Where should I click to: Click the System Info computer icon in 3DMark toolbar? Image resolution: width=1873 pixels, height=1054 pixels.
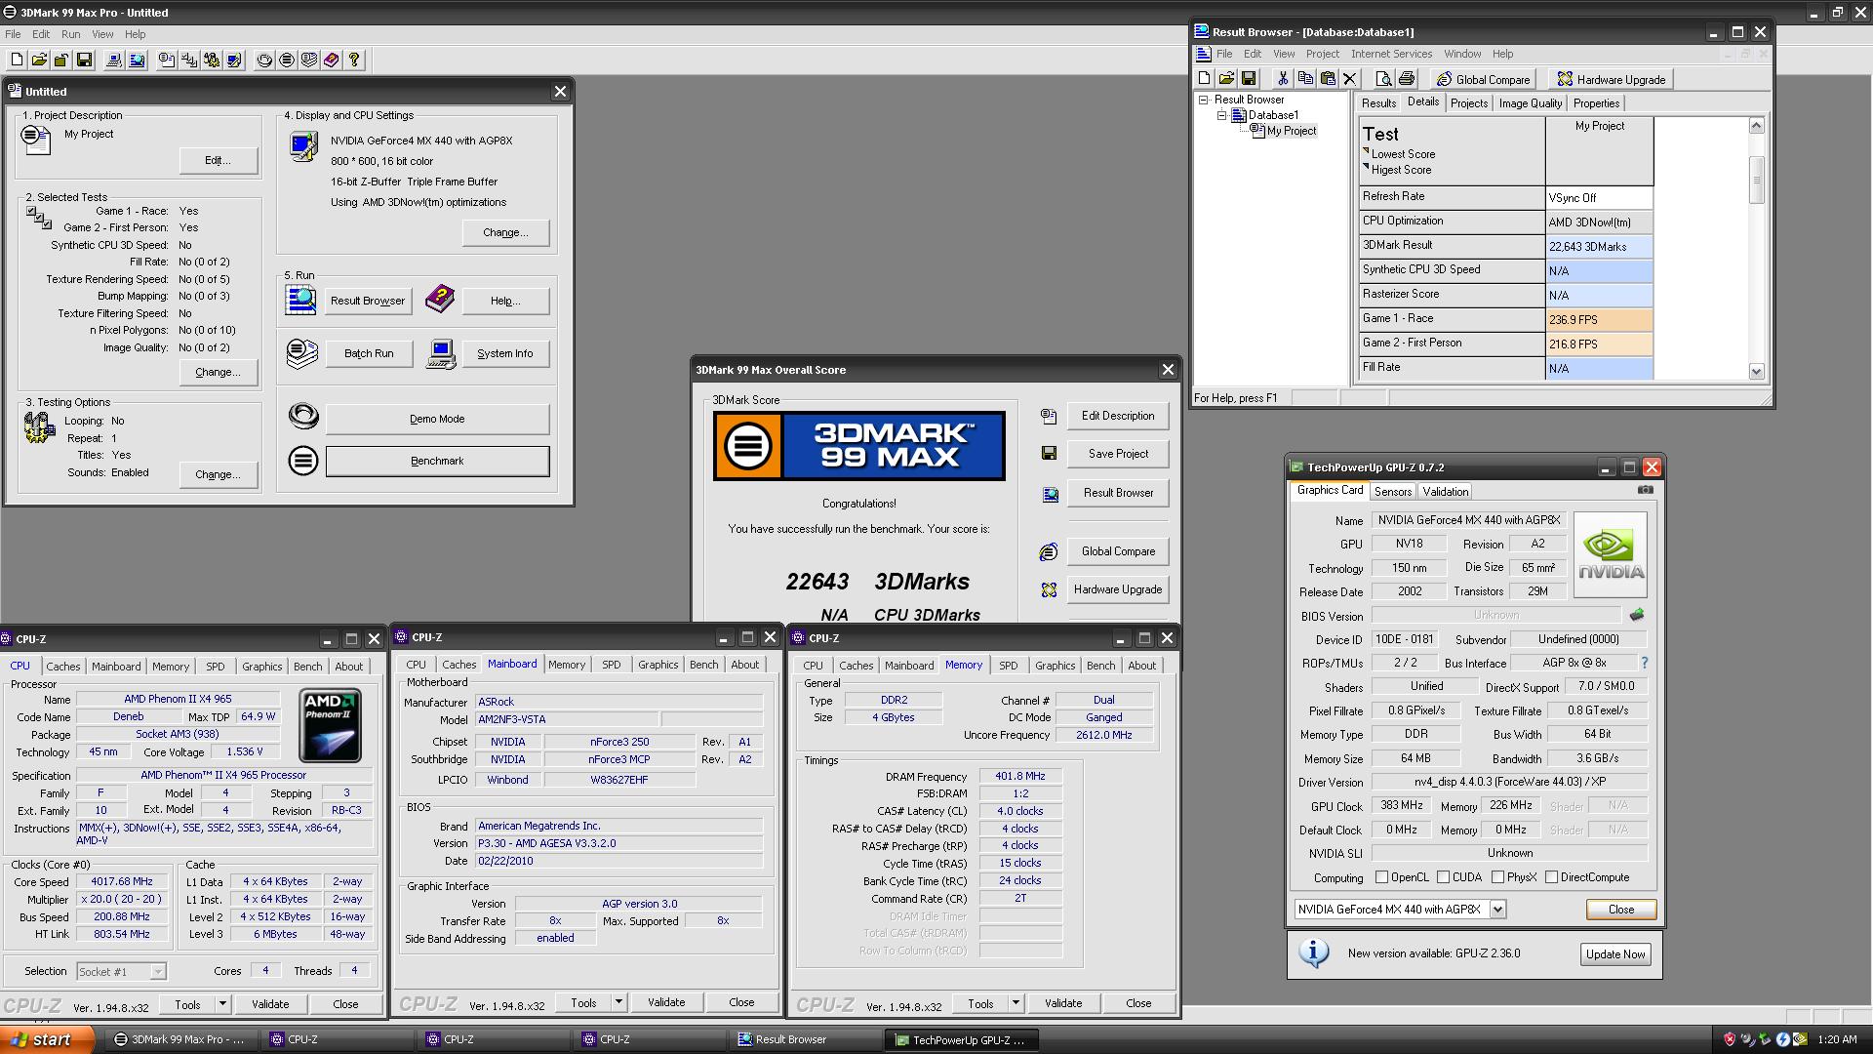114,61
